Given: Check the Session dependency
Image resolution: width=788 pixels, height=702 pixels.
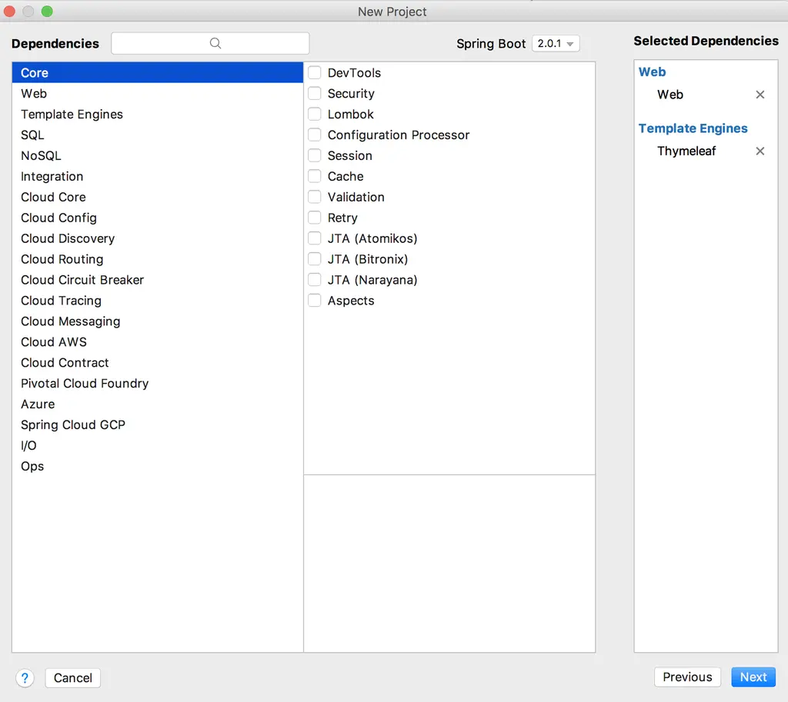Looking at the screenshot, I should pyautogui.click(x=315, y=155).
